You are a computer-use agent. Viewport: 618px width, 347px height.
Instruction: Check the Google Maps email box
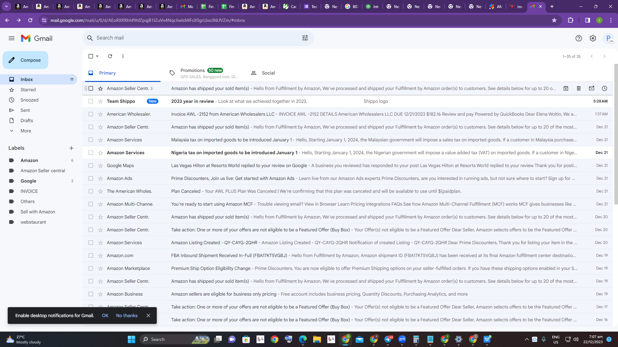point(91,165)
